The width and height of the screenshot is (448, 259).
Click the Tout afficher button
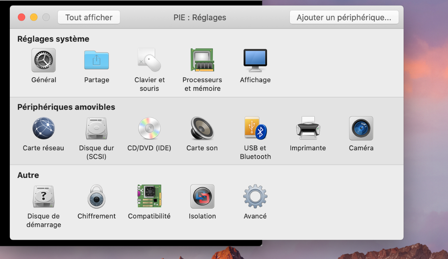[89, 17]
